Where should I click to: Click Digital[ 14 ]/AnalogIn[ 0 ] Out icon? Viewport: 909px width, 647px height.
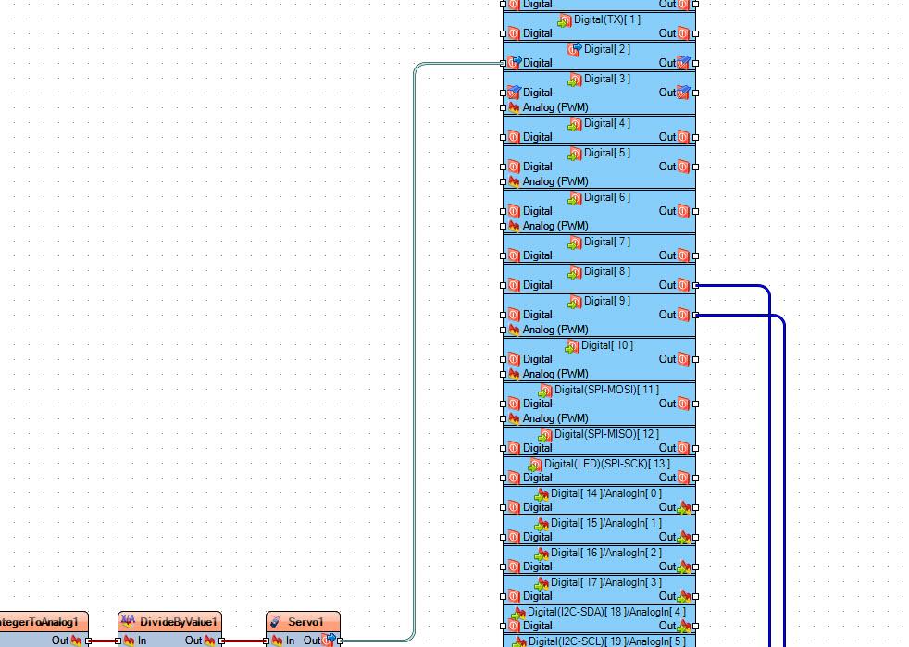tap(684, 508)
